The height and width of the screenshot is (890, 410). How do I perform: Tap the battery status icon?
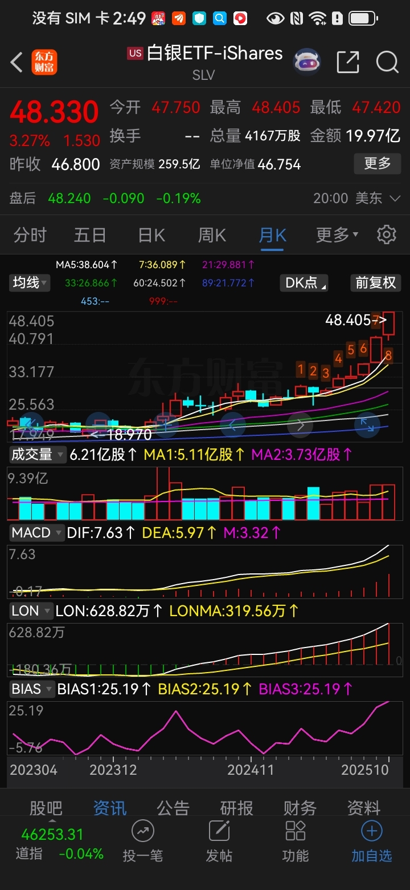click(x=364, y=18)
